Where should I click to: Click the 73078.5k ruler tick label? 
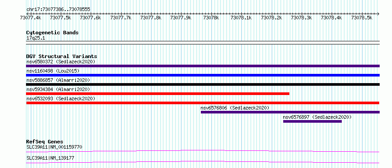[362, 18]
